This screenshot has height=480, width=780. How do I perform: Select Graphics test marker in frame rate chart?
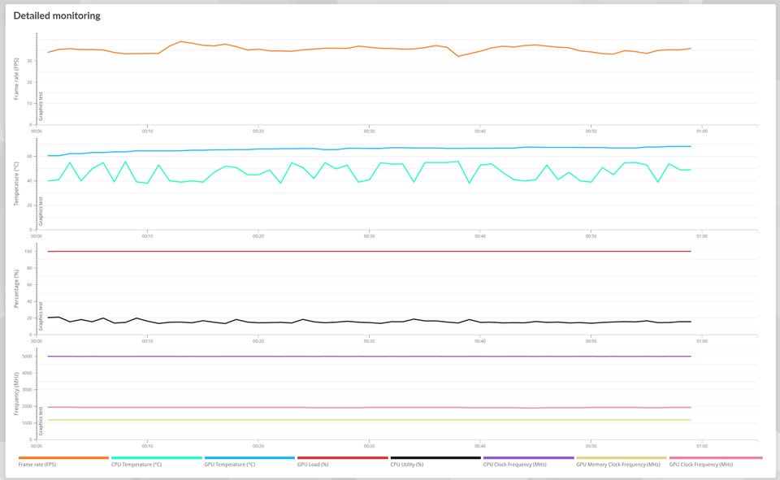tap(41, 106)
